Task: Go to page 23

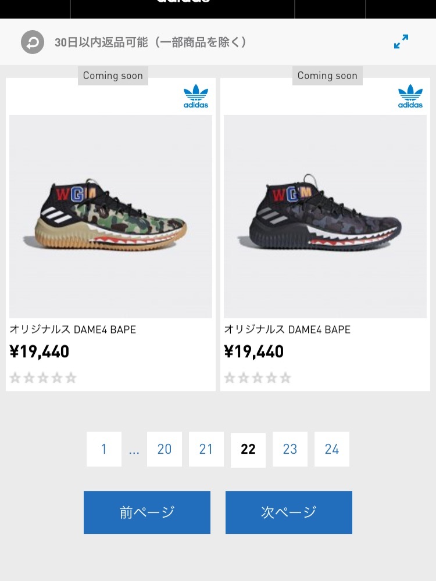Action: click(x=290, y=449)
